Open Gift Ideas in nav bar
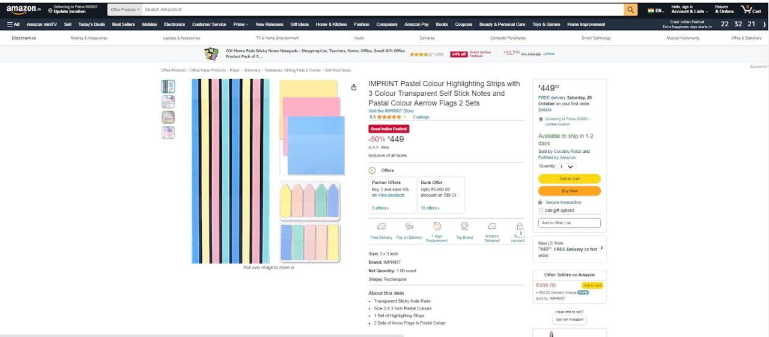769x337 pixels. (x=299, y=25)
